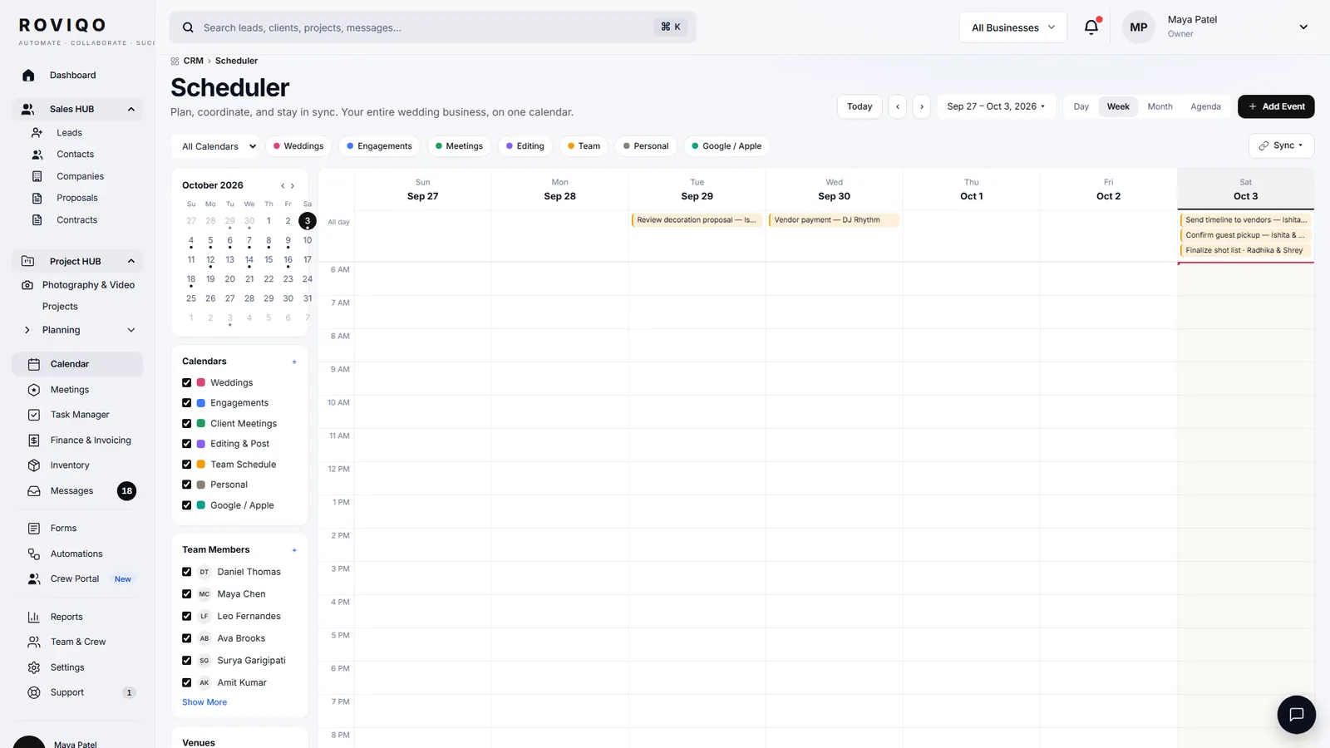Viewport: 1330px width, 748px height.
Task: Open the date range Sep 27 – Oct 3 dropdown
Action: coord(996,106)
